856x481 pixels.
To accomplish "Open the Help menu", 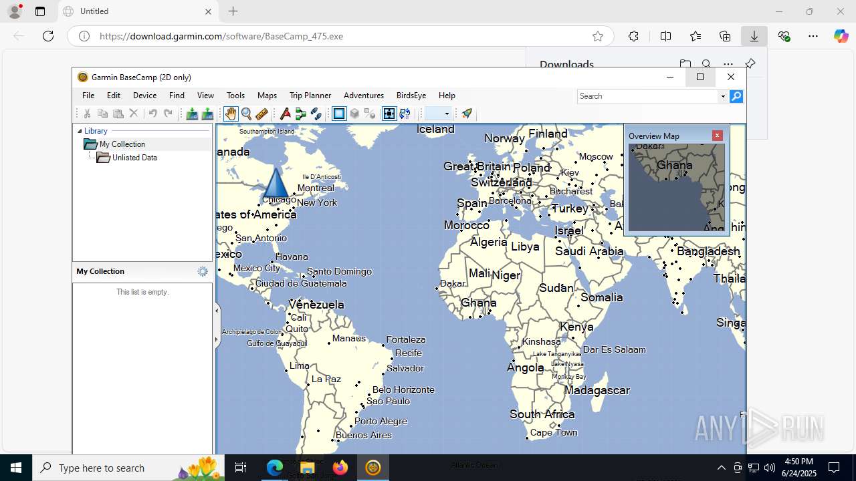I will coord(447,96).
